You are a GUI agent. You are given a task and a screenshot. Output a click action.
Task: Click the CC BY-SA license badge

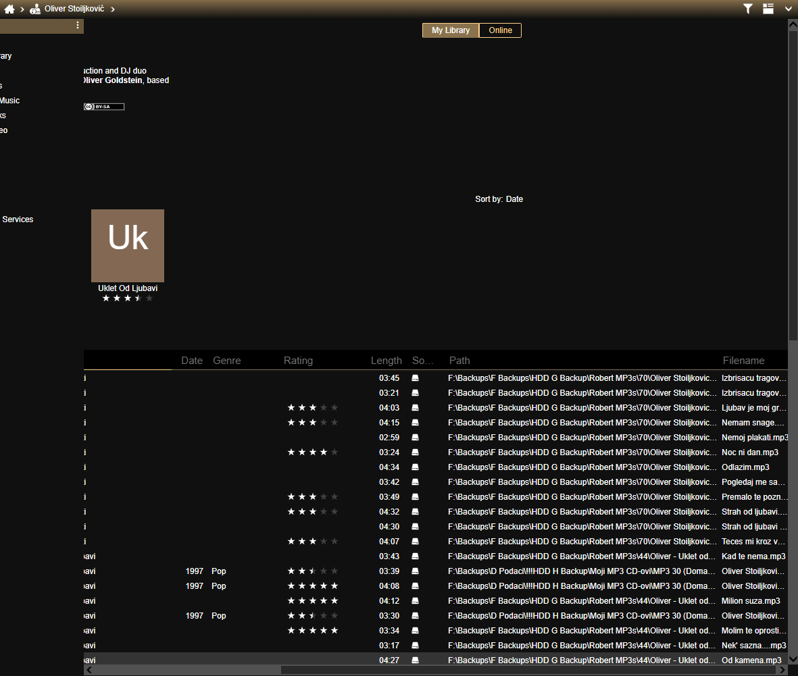point(104,107)
